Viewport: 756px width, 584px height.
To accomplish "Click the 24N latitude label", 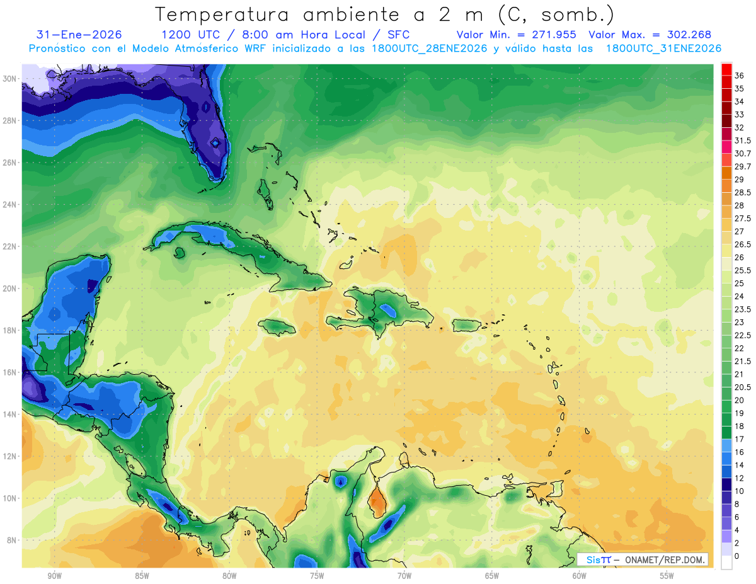I will click(x=9, y=204).
